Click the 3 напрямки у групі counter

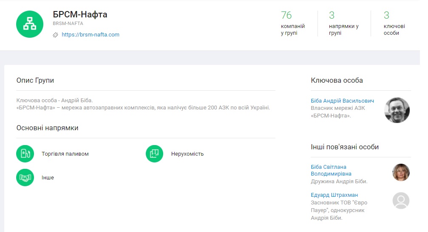click(343, 23)
